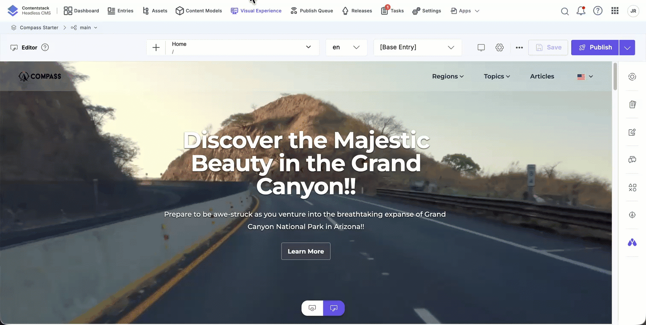This screenshot has width=646, height=325.
Task: Switch to preview mode in bottom toggle
Action: click(x=312, y=308)
